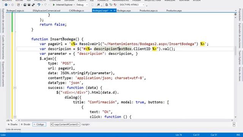
Task: Open the document tabs overflow dropdown
Action: 236,11
